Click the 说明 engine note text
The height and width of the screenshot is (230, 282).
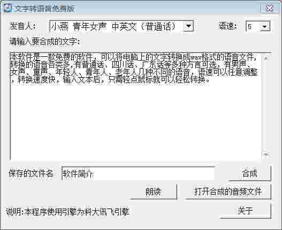[67, 212]
